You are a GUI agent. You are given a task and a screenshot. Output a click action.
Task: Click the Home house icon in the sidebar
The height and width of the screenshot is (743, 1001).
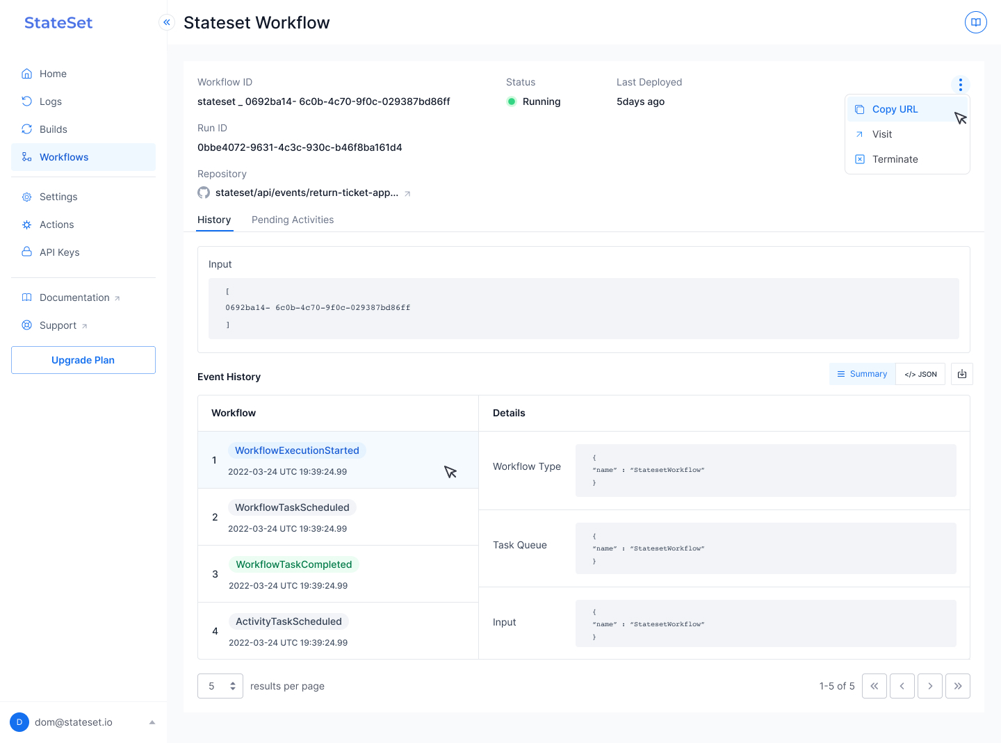(26, 74)
